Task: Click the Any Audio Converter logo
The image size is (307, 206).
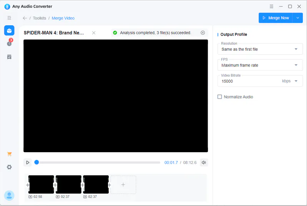Action: pyautogui.click(x=7, y=7)
